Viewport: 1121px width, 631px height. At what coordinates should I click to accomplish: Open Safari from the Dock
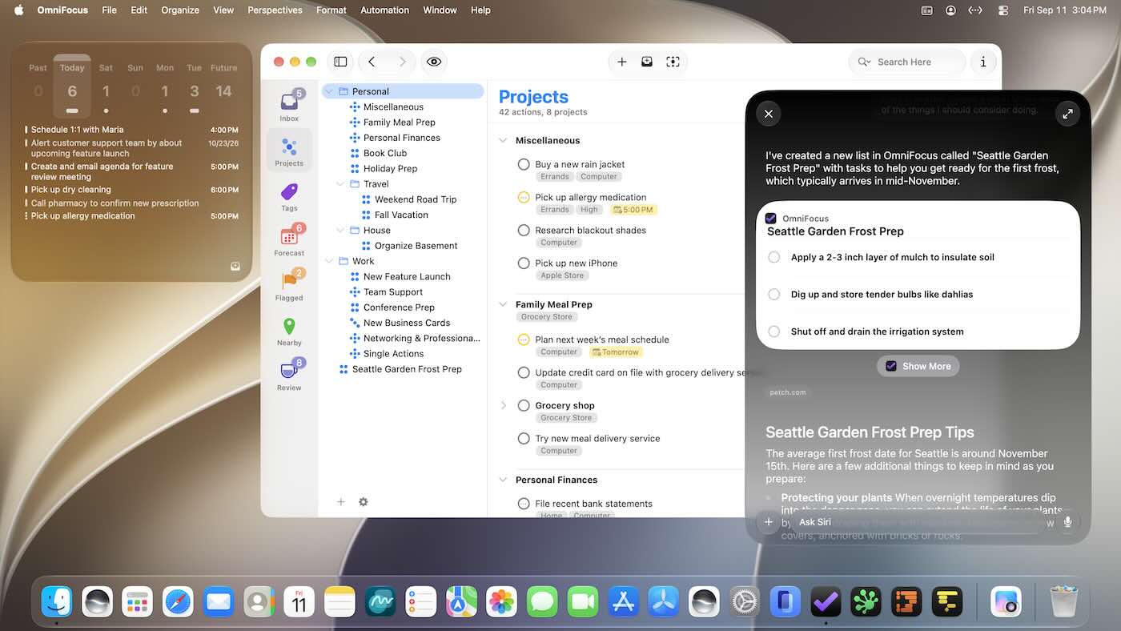pyautogui.click(x=178, y=601)
